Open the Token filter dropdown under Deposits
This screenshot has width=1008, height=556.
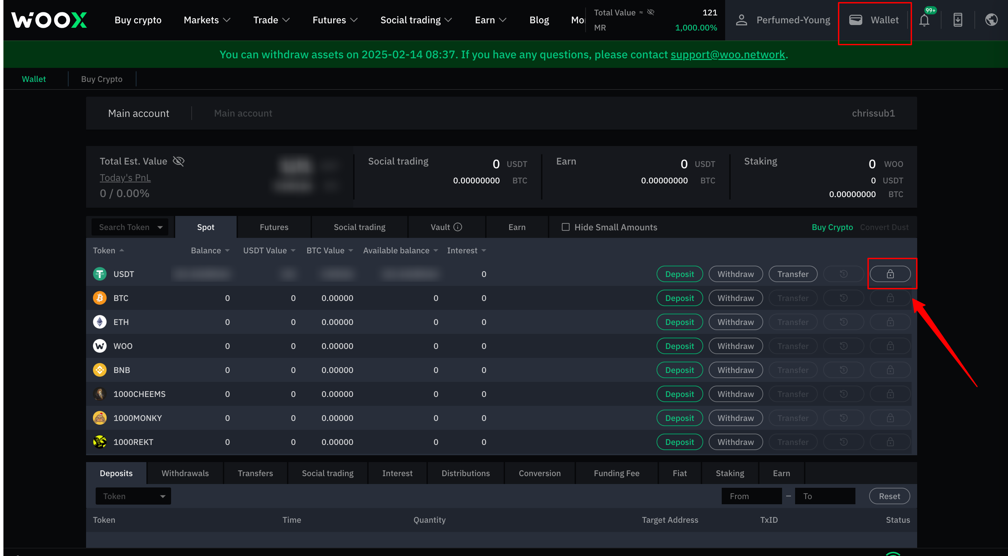pos(133,496)
